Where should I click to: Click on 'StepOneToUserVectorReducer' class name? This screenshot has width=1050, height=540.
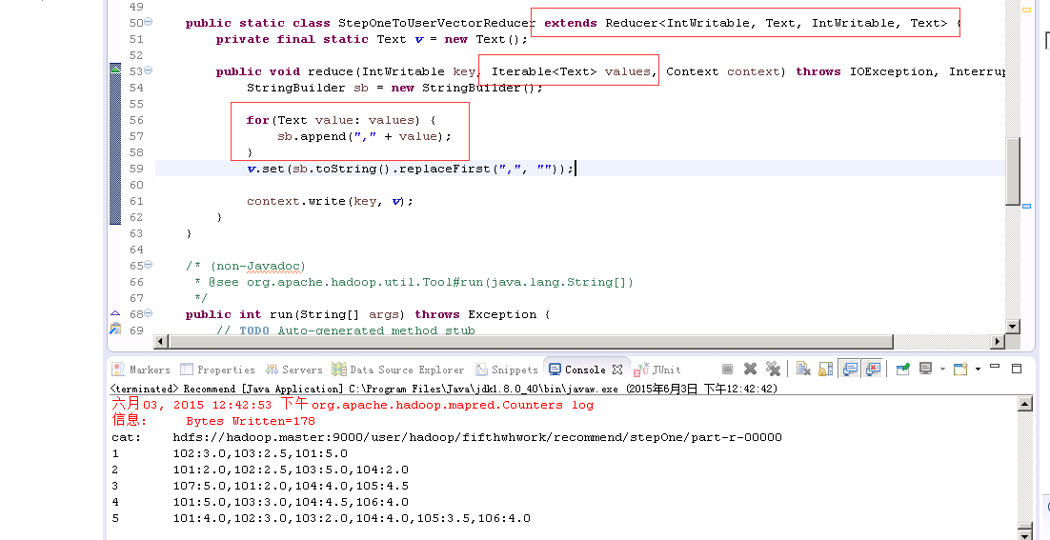[436, 23]
